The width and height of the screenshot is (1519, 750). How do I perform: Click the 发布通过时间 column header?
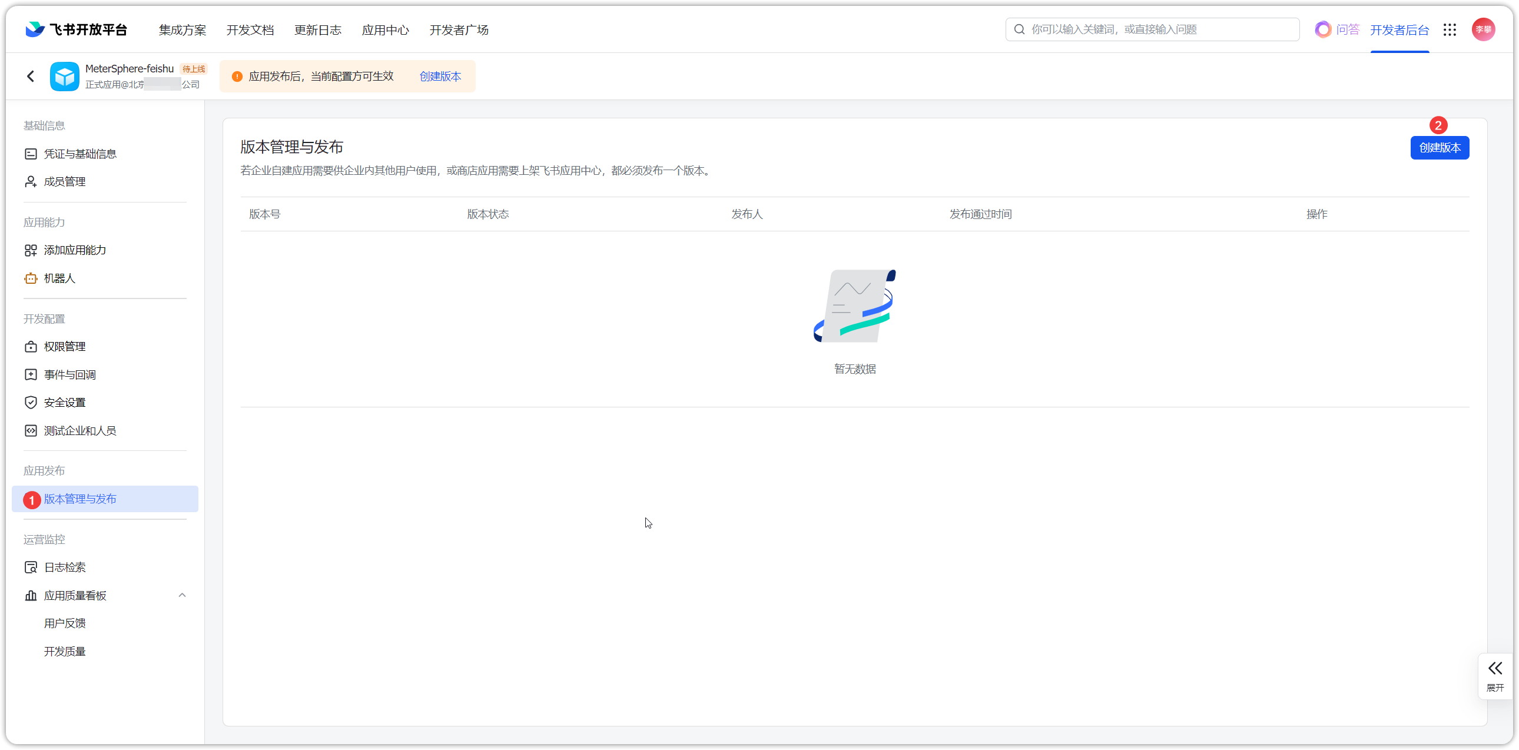(981, 214)
